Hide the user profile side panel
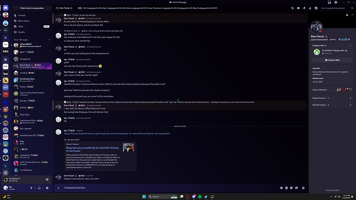This screenshot has height=200, width=356. click(x=316, y=8)
